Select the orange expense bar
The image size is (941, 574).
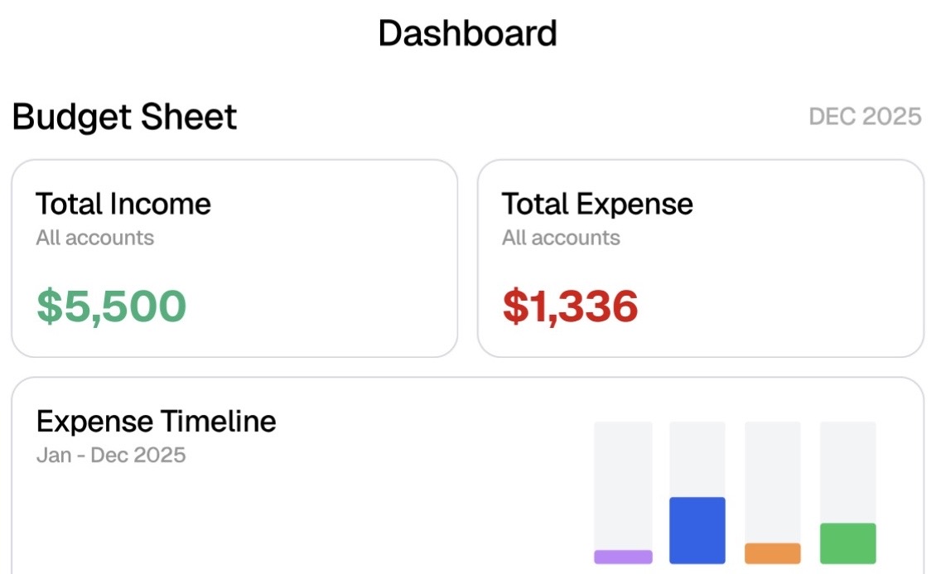pos(773,553)
